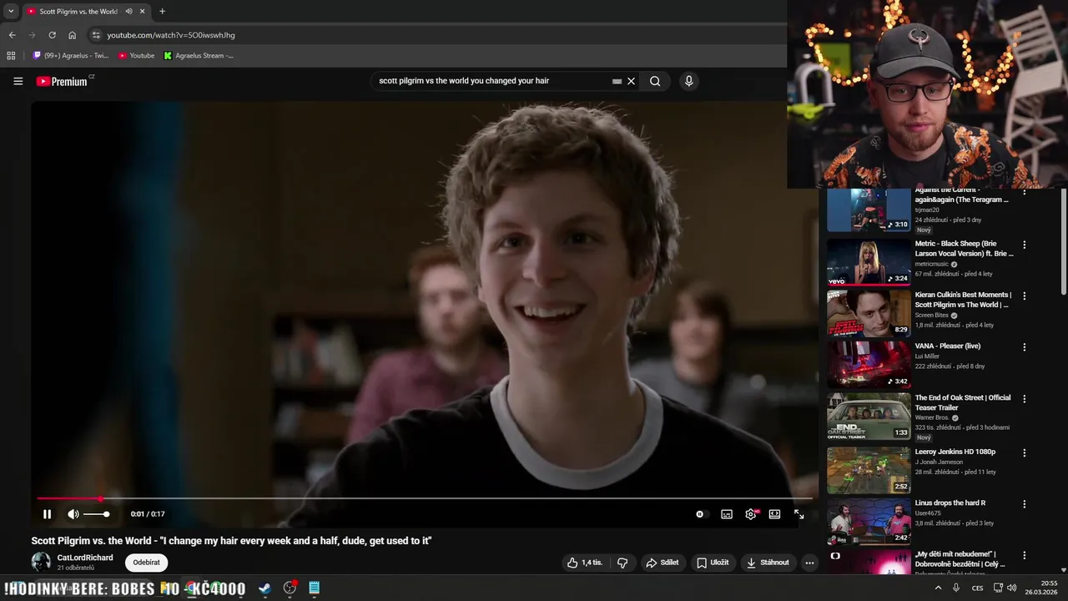Open more actions menu beside Stáhnout
Viewport: 1068px width, 601px height.
coord(809,563)
